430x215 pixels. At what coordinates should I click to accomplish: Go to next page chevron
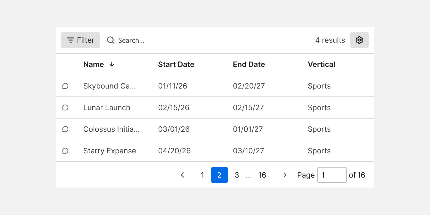pyautogui.click(x=285, y=175)
